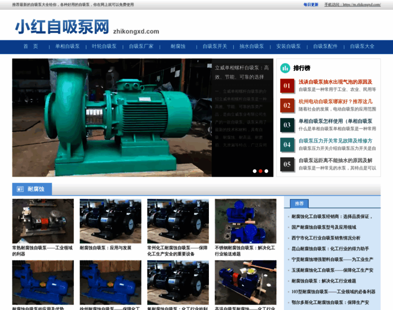
Task: Click the 耐腐蚀 section header icon
Action: point(20,189)
